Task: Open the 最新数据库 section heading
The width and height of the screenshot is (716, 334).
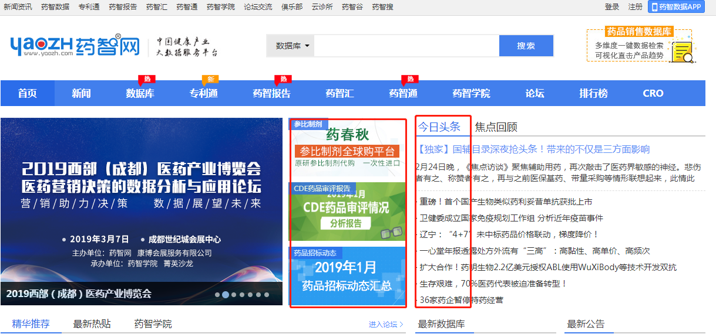Action: (441, 324)
